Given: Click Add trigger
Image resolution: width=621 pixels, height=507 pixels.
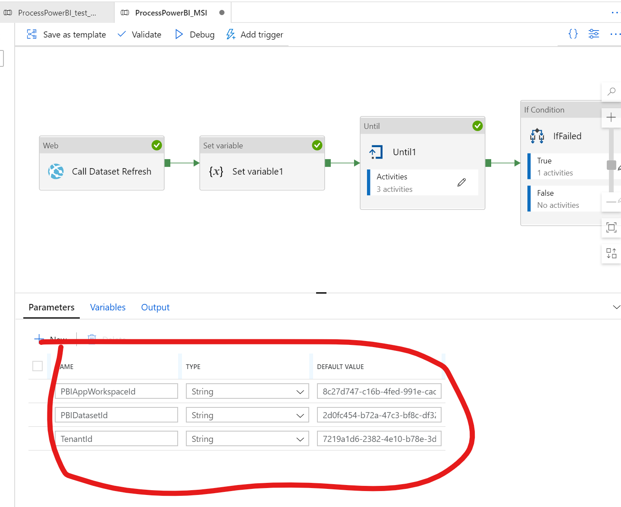Looking at the screenshot, I should pos(254,34).
